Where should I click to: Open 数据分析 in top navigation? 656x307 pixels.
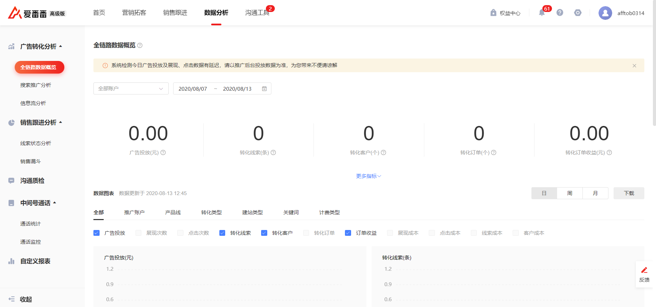(216, 13)
